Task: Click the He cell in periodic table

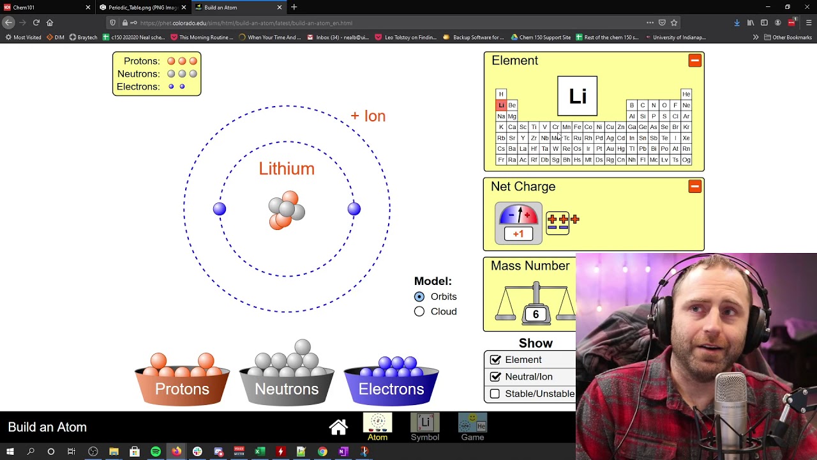Action: pos(686,95)
